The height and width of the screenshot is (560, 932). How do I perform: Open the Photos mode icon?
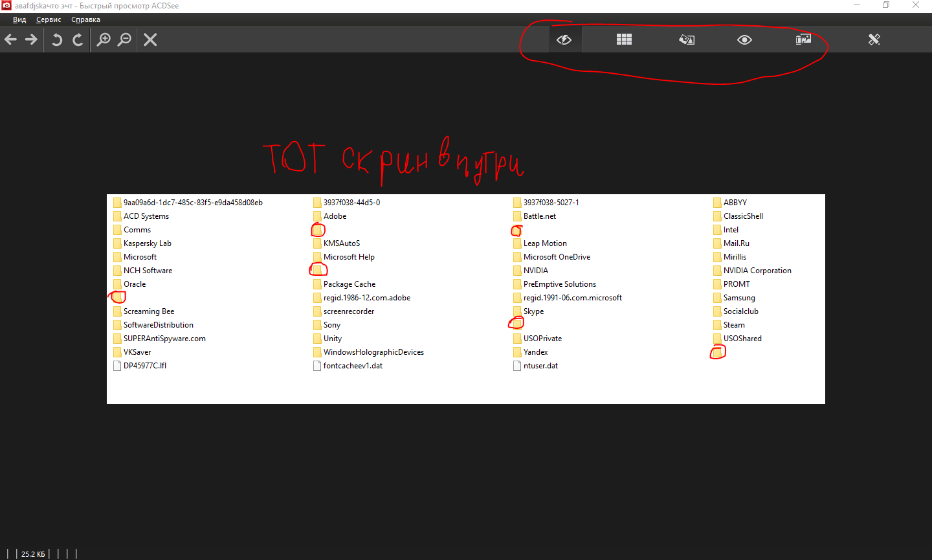pyautogui.click(x=687, y=39)
